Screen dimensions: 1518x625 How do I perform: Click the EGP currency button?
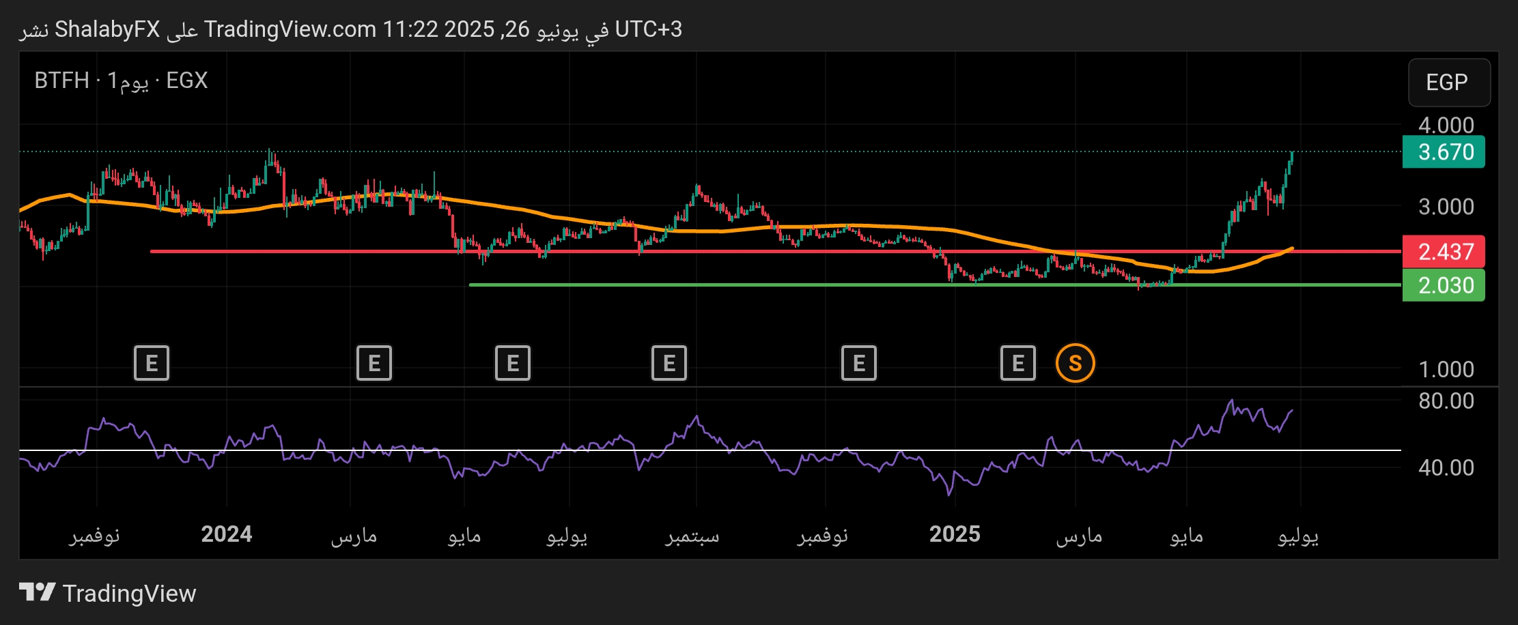click(x=1449, y=83)
